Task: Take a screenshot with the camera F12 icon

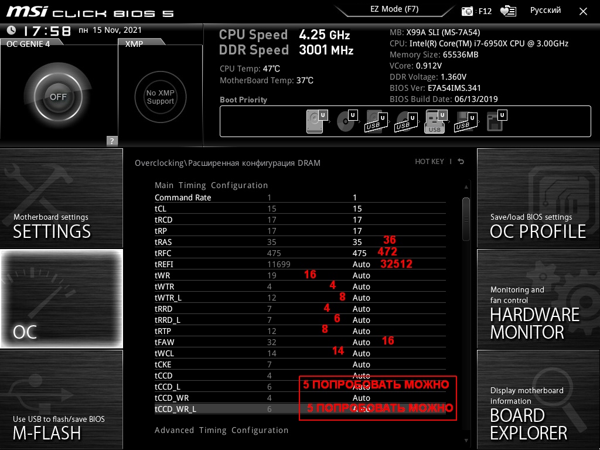Action: pyautogui.click(x=467, y=11)
